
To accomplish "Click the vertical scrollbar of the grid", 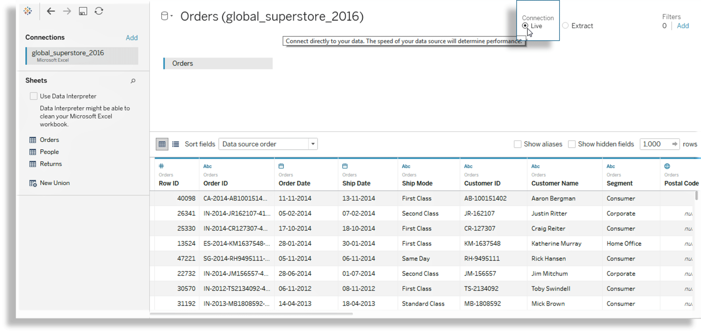I will pyautogui.click(x=696, y=195).
